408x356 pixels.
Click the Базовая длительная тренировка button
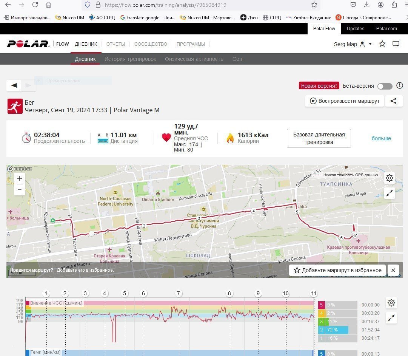point(319,138)
